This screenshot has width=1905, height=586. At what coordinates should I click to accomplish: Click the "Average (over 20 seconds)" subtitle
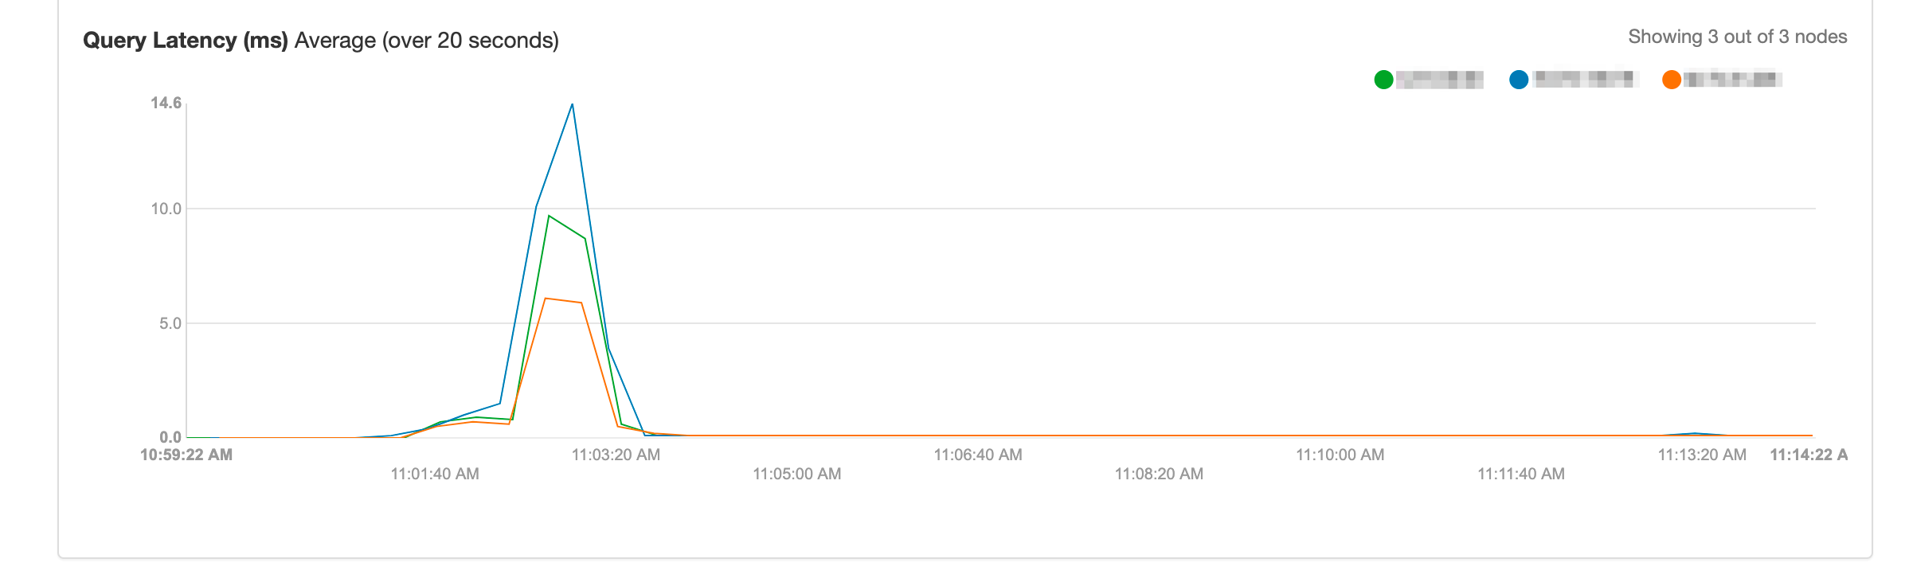[x=427, y=41]
